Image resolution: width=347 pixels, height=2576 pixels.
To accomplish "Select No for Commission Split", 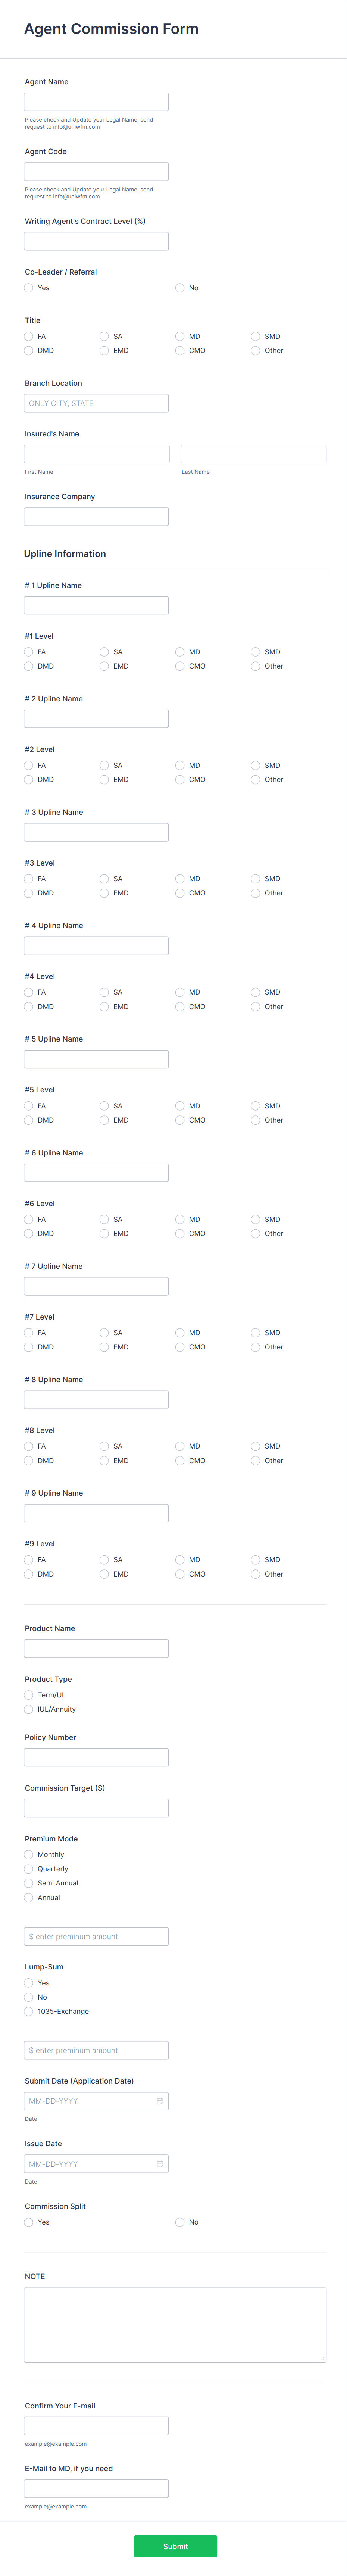I will (180, 2222).
